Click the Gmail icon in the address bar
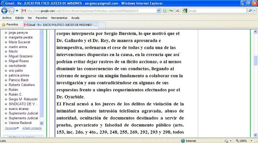Viewport: 258px width, 143px height. (24, 11)
